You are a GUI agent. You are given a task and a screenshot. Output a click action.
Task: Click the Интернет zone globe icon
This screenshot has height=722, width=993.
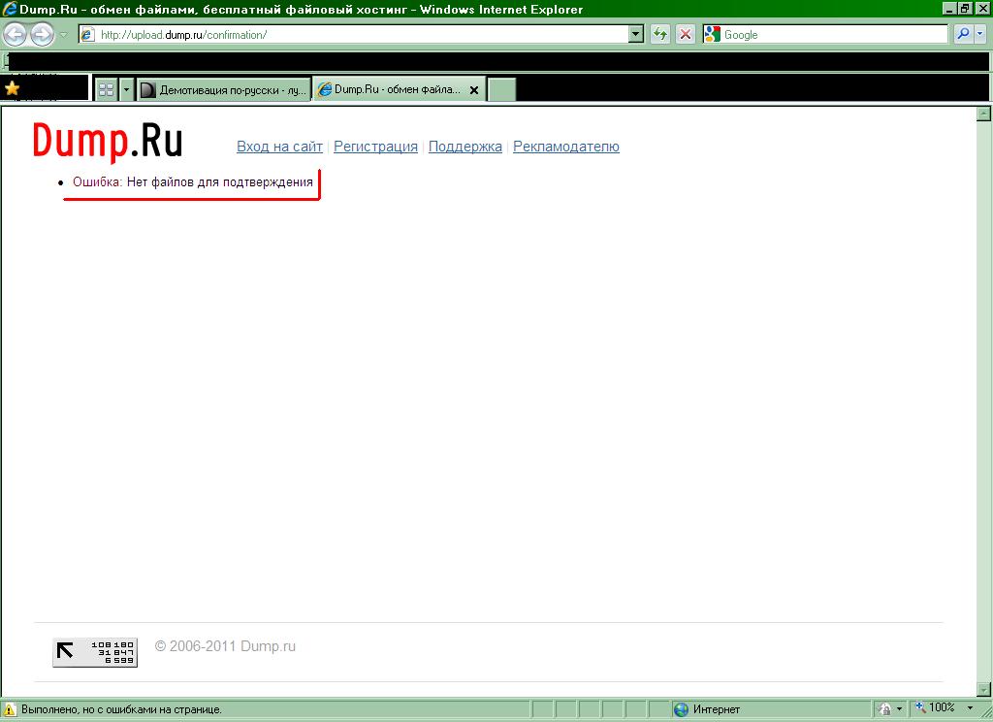coord(682,709)
